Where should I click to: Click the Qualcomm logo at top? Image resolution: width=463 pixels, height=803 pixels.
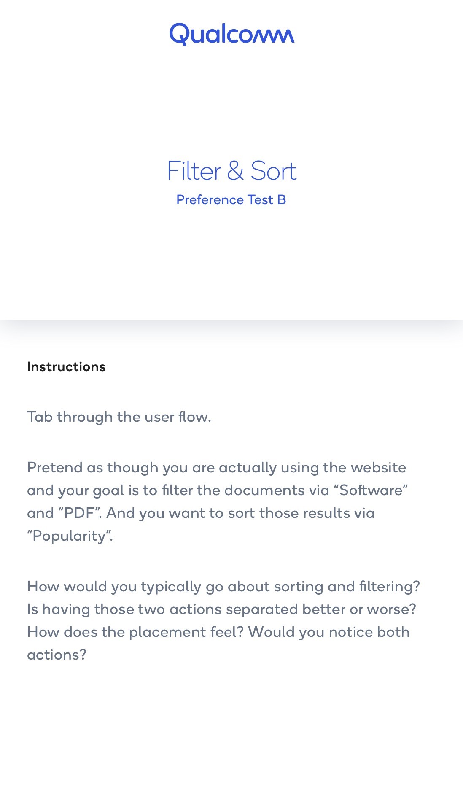click(x=231, y=34)
